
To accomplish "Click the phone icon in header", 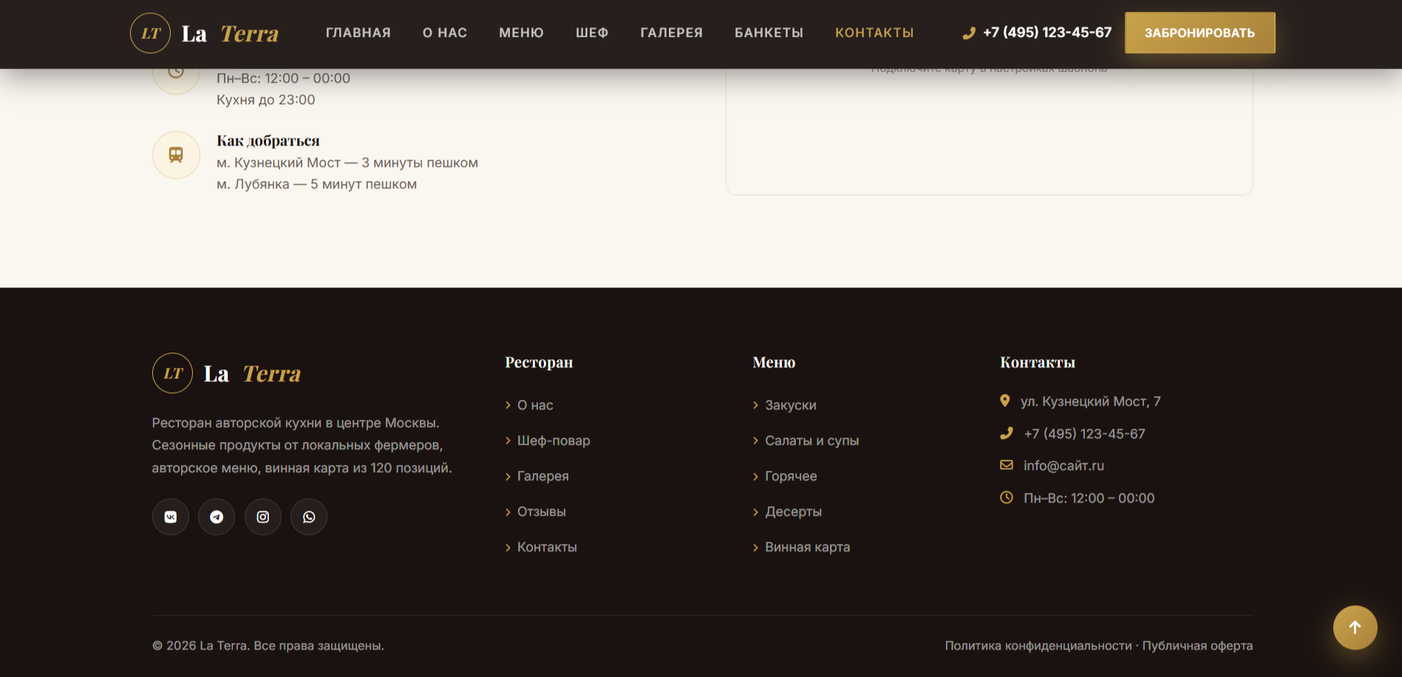I will pos(969,33).
